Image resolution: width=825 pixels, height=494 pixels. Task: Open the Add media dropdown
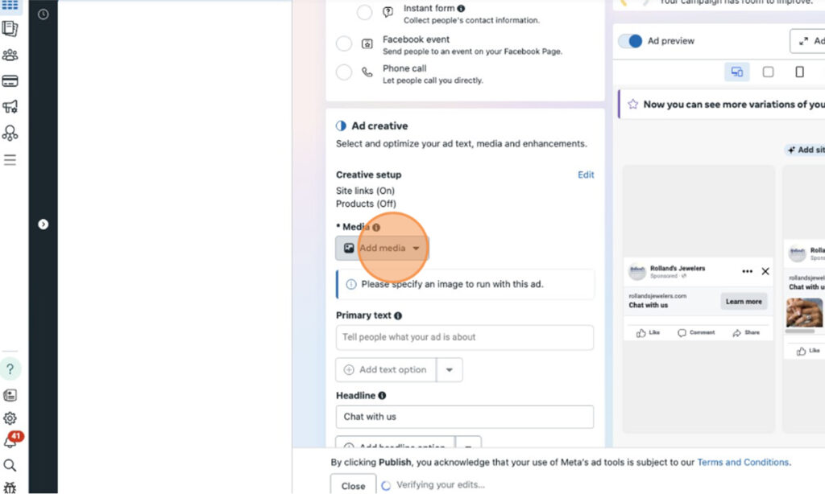click(x=383, y=249)
